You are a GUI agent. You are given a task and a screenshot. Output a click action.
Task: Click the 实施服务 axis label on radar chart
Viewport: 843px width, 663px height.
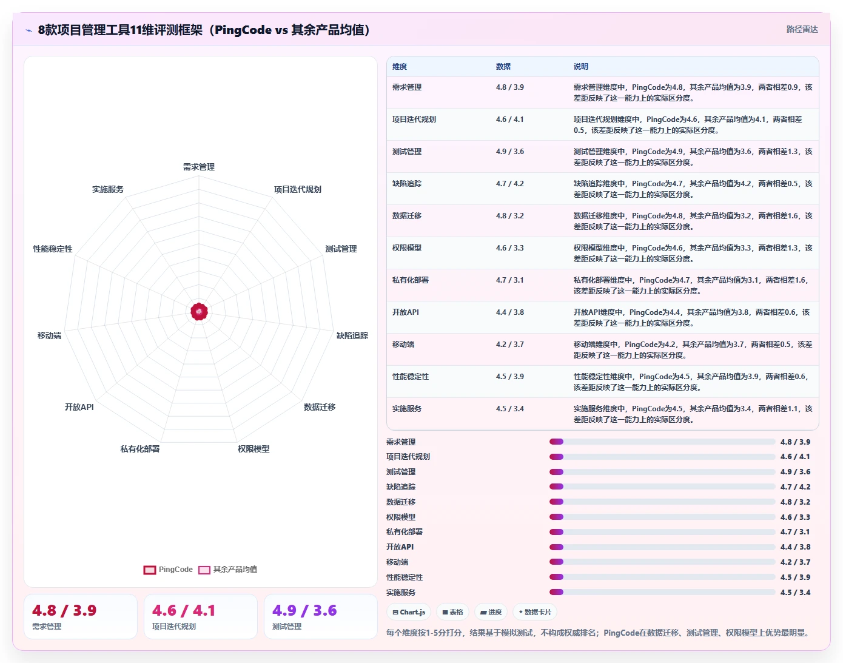(x=108, y=189)
